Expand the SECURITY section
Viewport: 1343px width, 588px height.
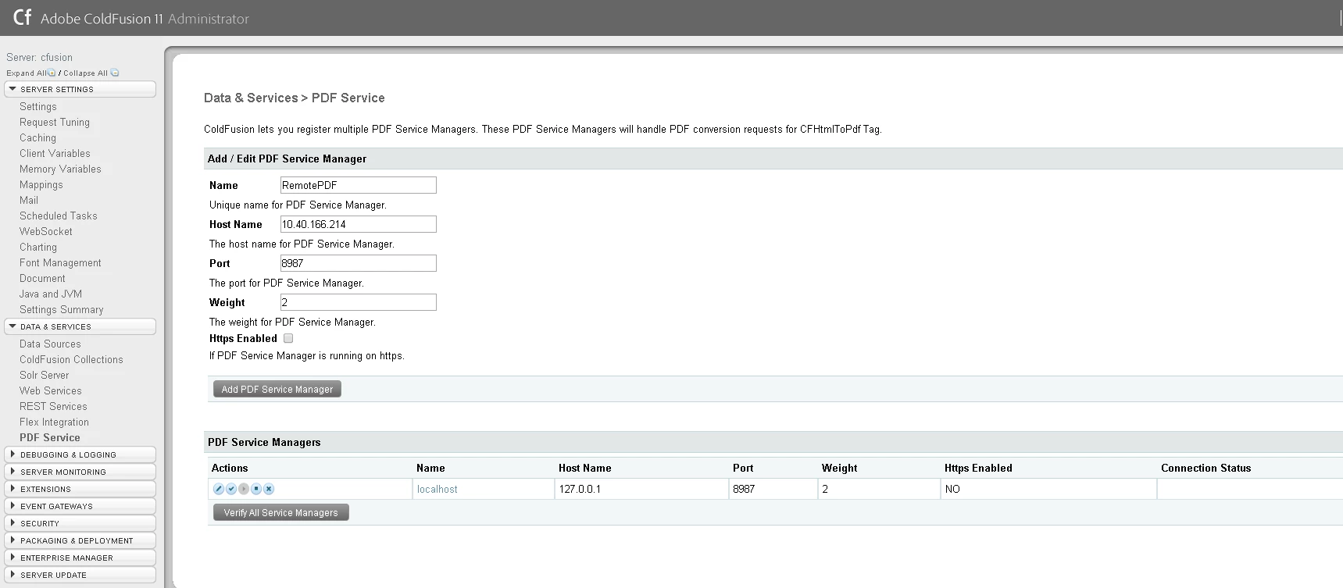click(x=80, y=523)
